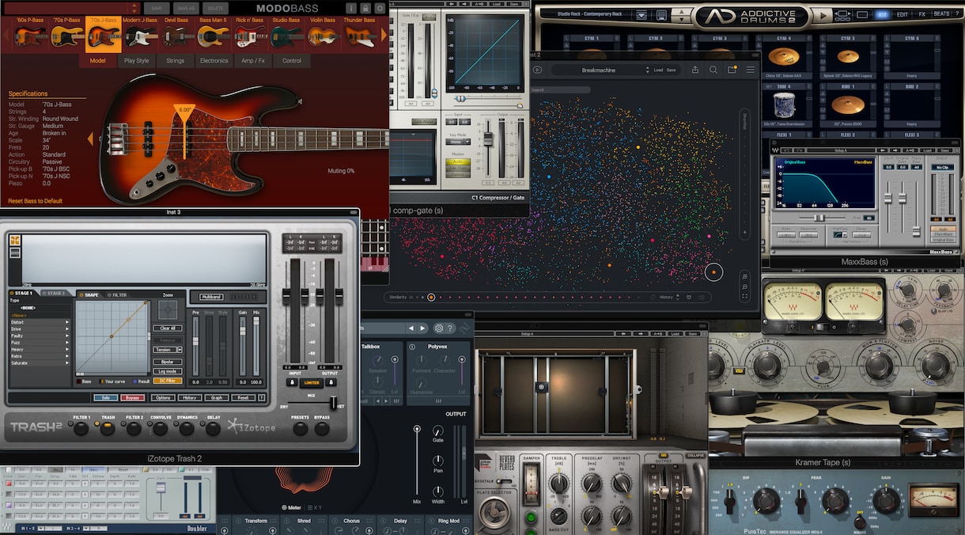Click Clear All in Trash 2
Image resolution: width=965 pixels, height=535 pixels.
click(167, 328)
